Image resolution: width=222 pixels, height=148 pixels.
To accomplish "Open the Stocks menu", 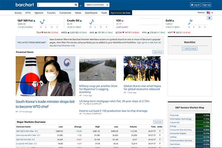I will pyautogui.click(x=18, y=13).
